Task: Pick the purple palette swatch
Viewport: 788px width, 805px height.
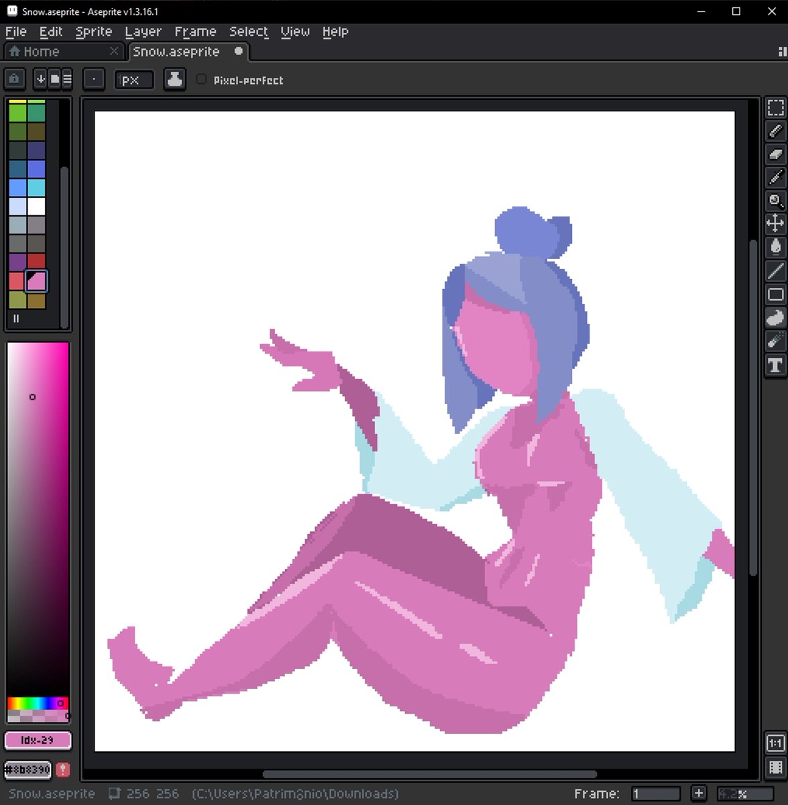Action: [17, 262]
